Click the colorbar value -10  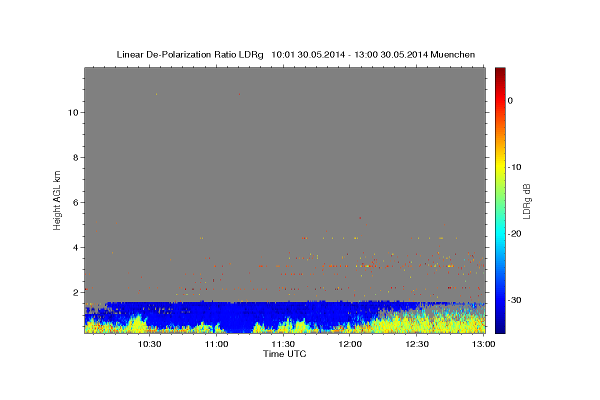[515, 167]
